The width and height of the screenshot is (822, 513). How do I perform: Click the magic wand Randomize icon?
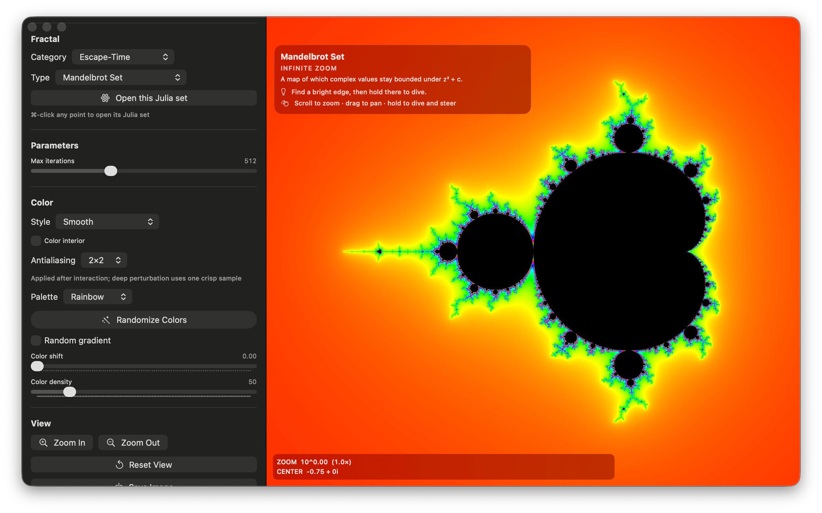click(x=106, y=320)
